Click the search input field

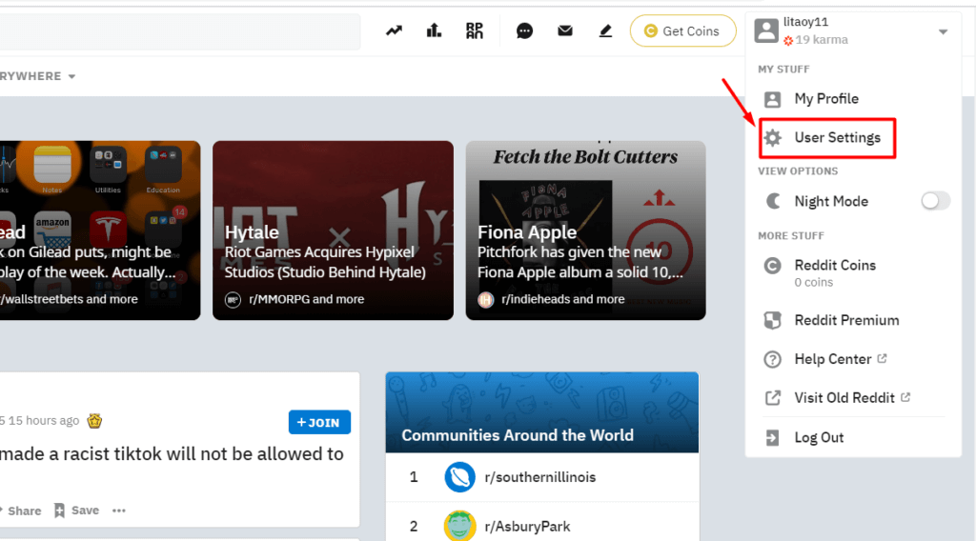[x=180, y=31]
